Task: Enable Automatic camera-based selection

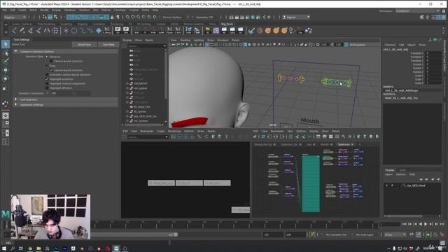Action: click(x=47, y=75)
